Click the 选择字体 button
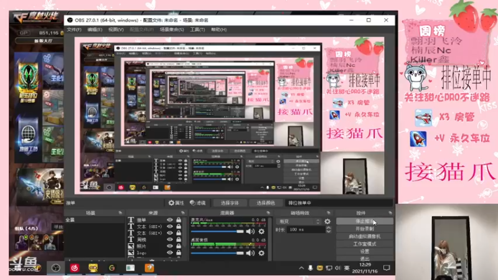This screenshot has height=280, width=498. tap(230, 203)
